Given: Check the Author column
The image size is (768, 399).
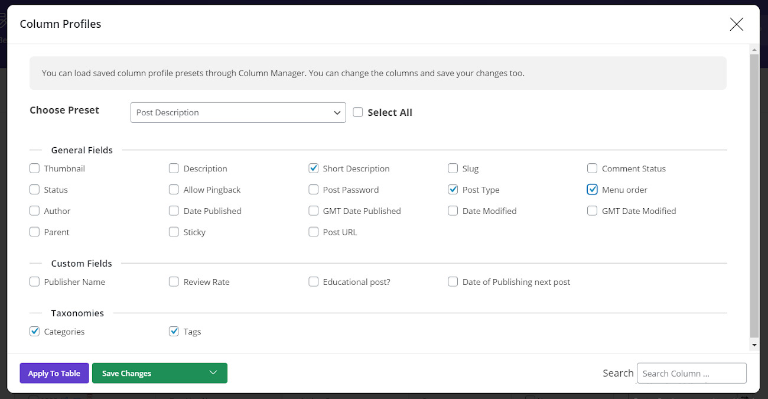Looking at the screenshot, I should click(35, 211).
